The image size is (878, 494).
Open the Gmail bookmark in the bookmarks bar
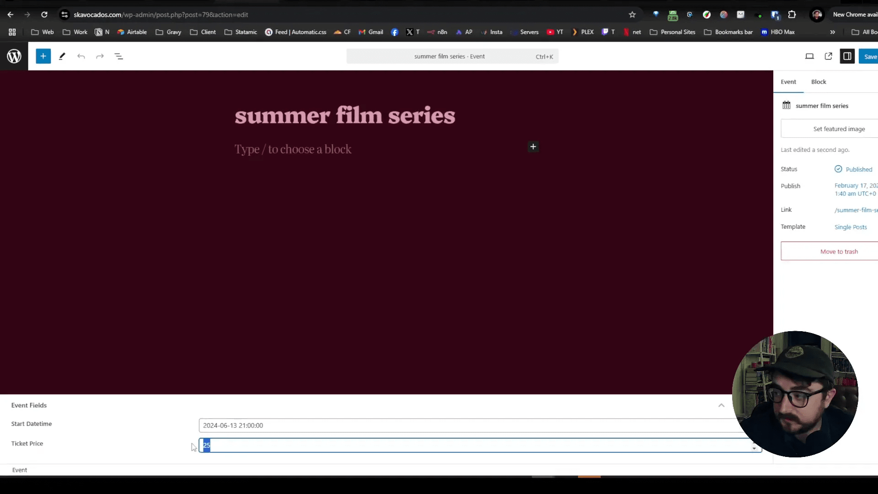pyautogui.click(x=370, y=32)
